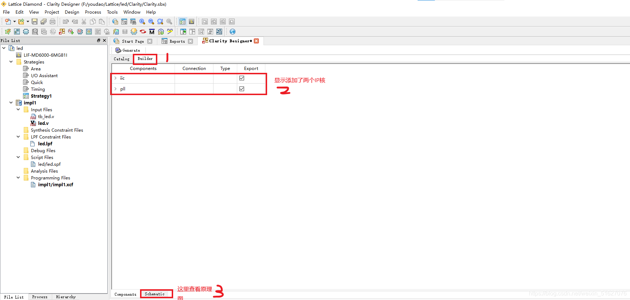Launch Clarity Designer colored-blocks icon
The width and height of the screenshot is (630, 300).
pos(62,32)
